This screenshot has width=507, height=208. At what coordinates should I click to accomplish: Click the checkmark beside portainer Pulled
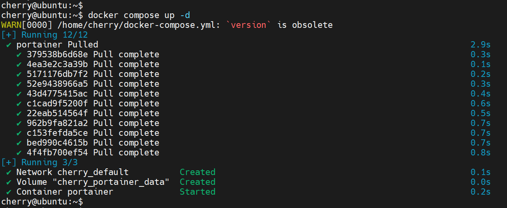(x=9, y=45)
